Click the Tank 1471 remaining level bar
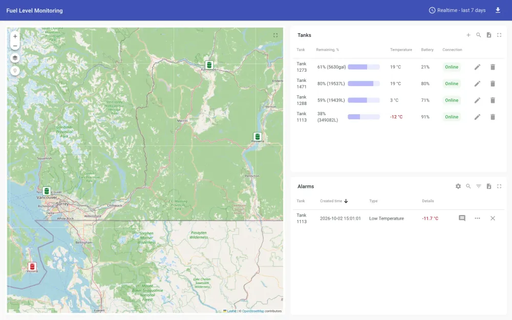The height and width of the screenshot is (320, 512). coord(364,83)
